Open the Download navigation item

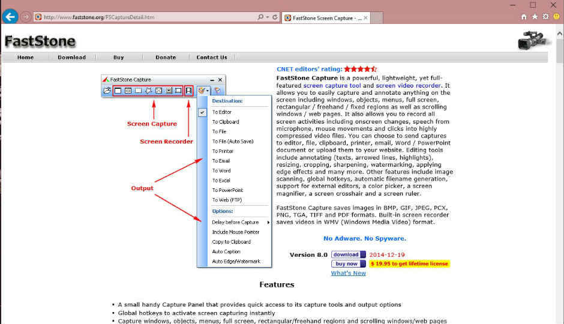tap(71, 57)
